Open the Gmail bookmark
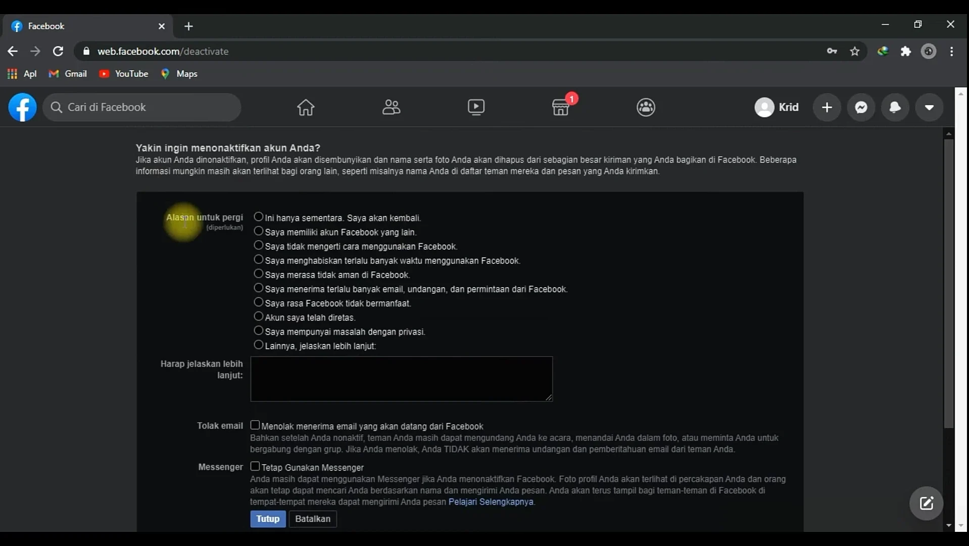The image size is (969, 546). pyautogui.click(x=68, y=74)
